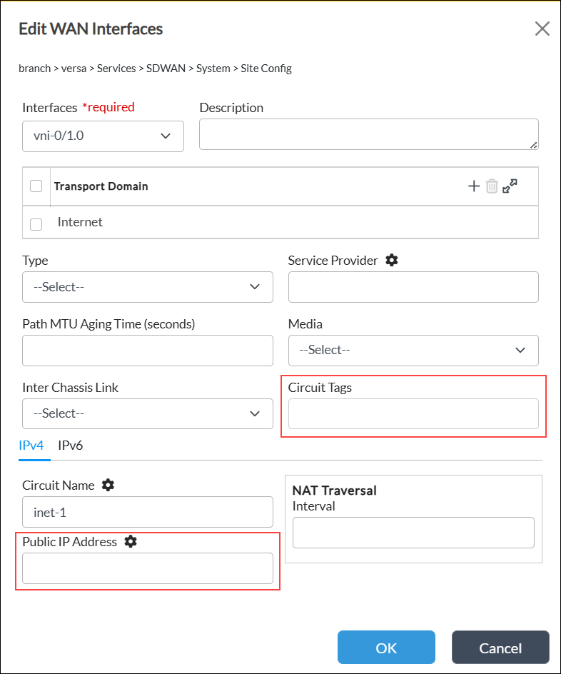Close the Edit WAN Interfaces dialog

(542, 29)
